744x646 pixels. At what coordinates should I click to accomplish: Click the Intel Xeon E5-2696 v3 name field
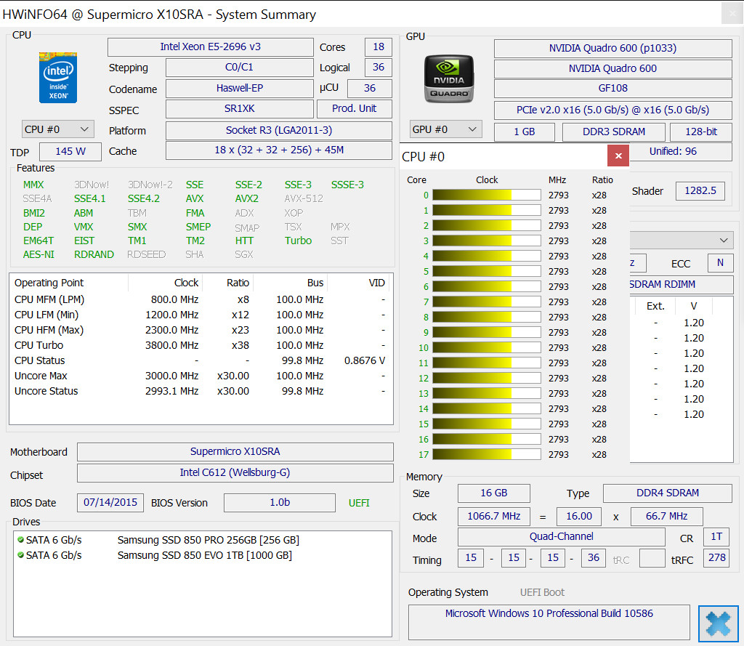pos(210,47)
